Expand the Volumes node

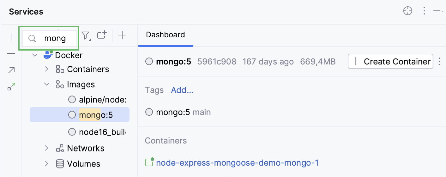46,163
